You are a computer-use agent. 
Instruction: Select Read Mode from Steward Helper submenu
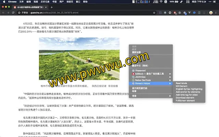181,83
